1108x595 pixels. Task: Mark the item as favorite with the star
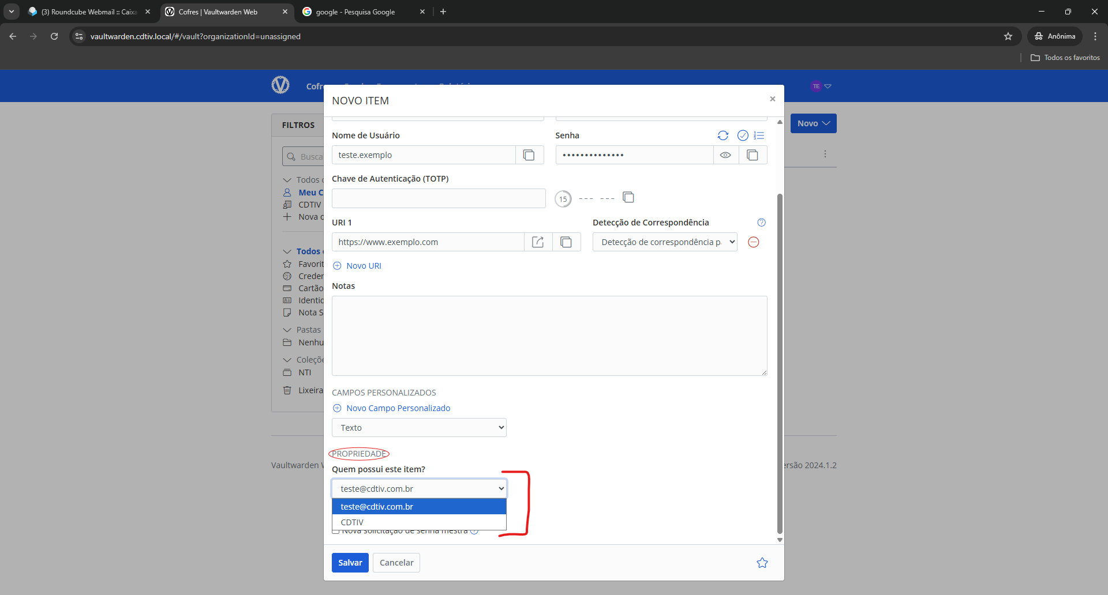[x=762, y=563]
